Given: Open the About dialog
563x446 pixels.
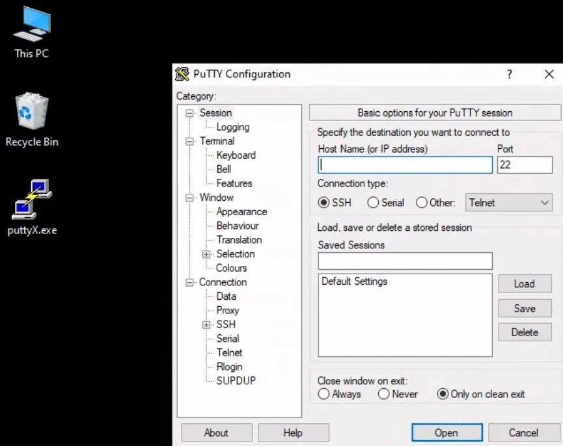Looking at the screenshot, I should [217, 433].
